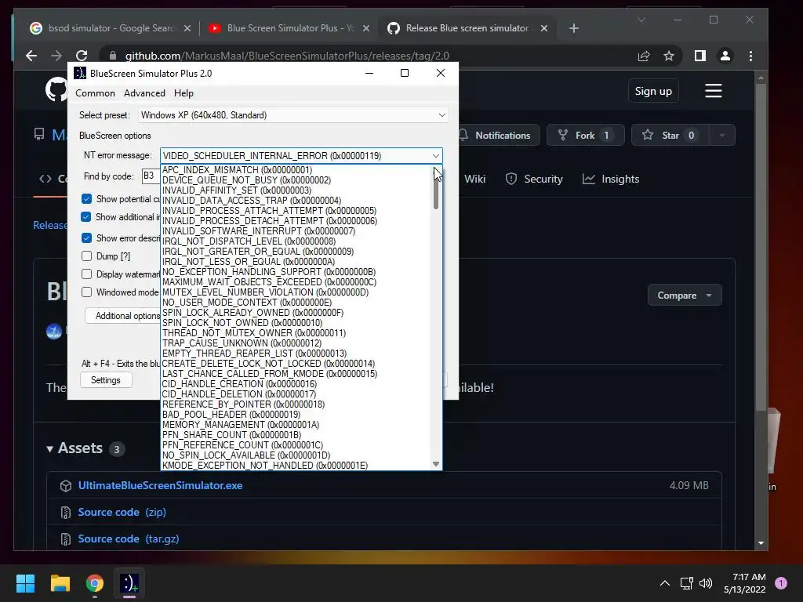The image size is (803, 602).
Task: Click the site lock icon in address bar
Action: click(x=113, y=56)
